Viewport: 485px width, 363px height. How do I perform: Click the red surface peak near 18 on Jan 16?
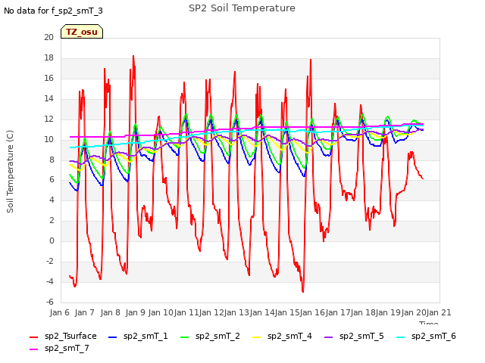[311, 60]
